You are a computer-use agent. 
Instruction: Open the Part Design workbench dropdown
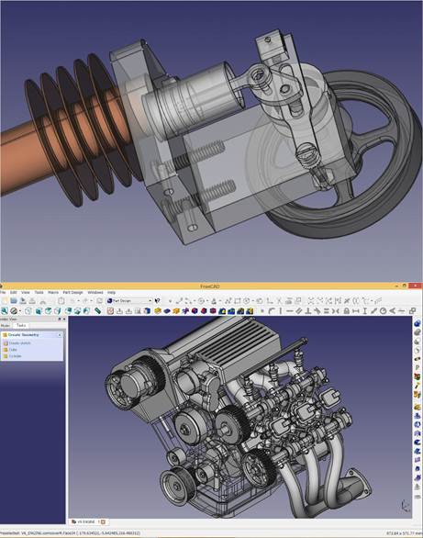129,300
